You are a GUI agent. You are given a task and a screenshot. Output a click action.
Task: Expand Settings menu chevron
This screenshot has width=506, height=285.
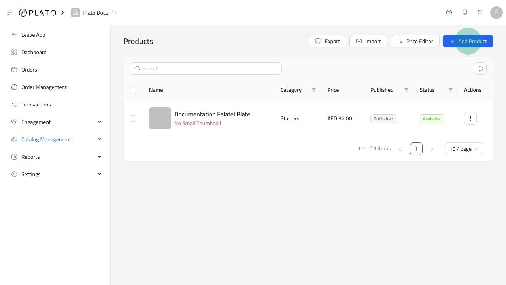[x=100, y=174]
